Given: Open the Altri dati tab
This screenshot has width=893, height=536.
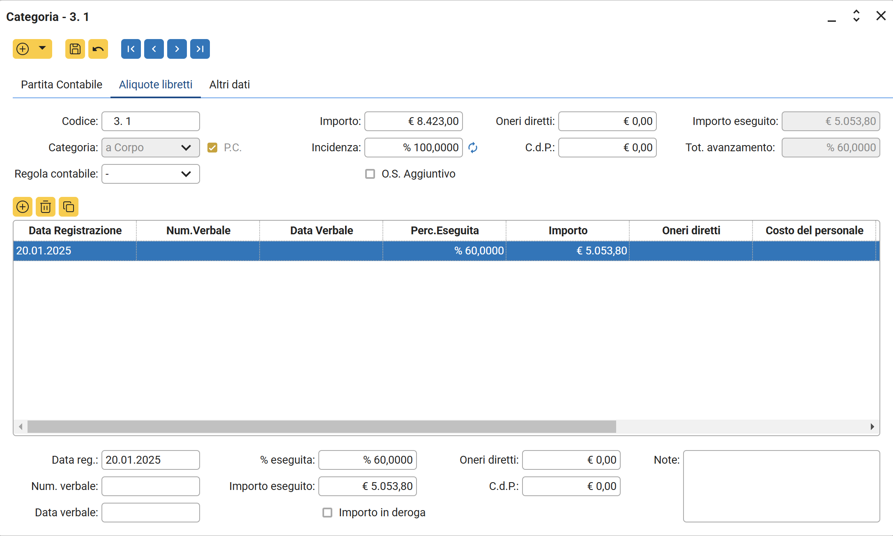Looking at the screenshot, I should [229, 85].
